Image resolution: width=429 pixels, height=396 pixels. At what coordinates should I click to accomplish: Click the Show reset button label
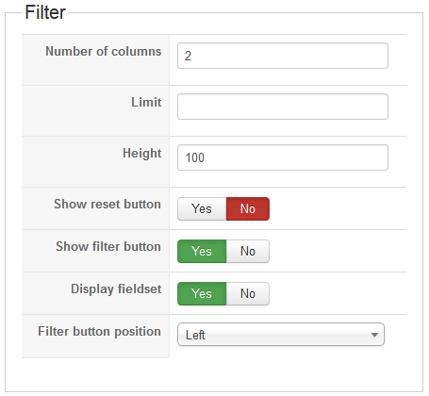point(107,204)
